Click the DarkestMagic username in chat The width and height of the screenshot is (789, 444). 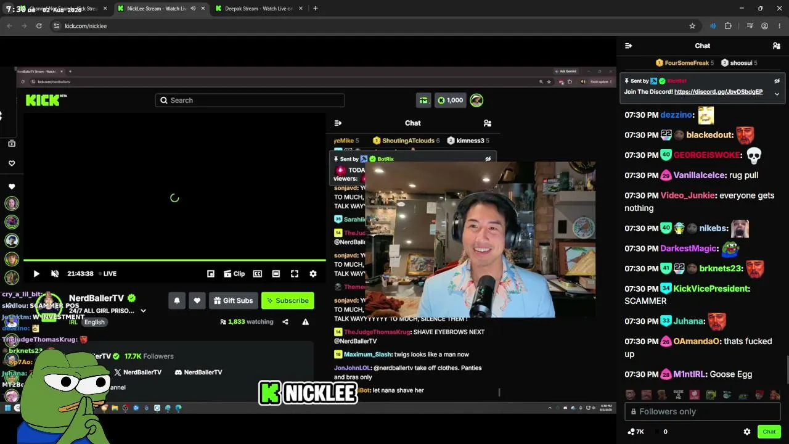[689, 249]
